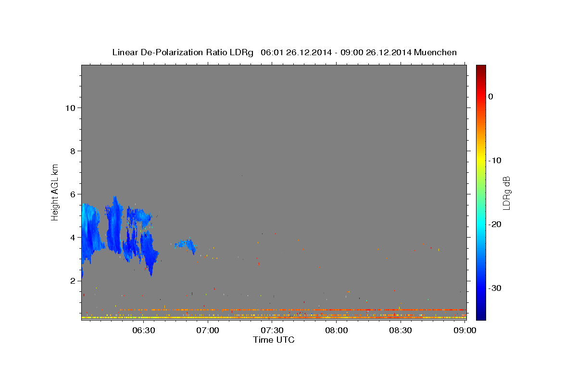Click the '09:00' time tick label
This screenshot has height=384, width=577.
pos(465,330)
